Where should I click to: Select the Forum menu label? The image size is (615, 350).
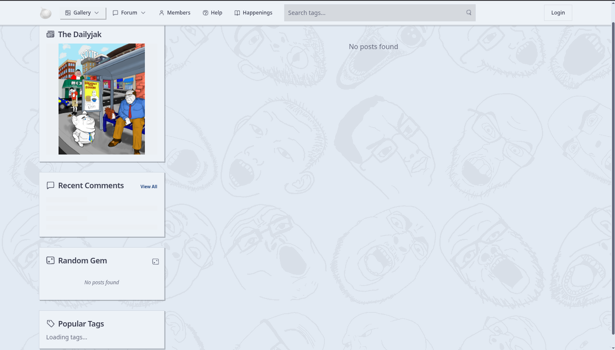pyautogui.click(x=129, y=13)
